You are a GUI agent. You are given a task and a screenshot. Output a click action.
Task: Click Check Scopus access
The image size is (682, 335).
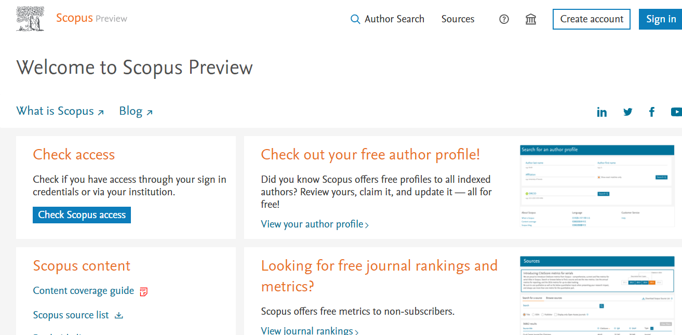pyautogui.click(x=82, y=215)
